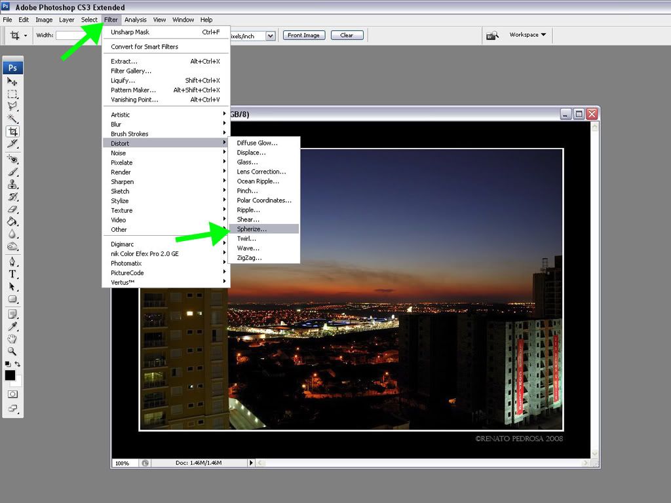Expand the document status info arrow
Viewport: 671px width, 503px height.
[250, 463]
